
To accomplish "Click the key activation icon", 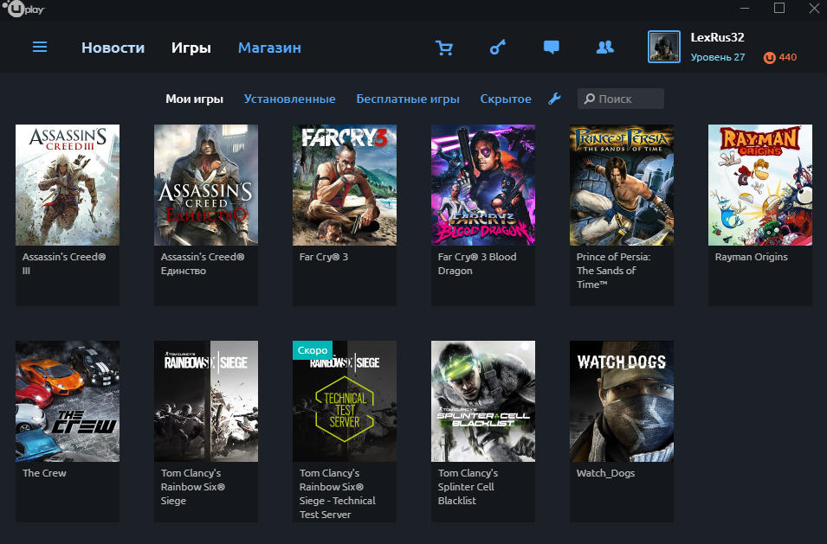I will point(497,48).
